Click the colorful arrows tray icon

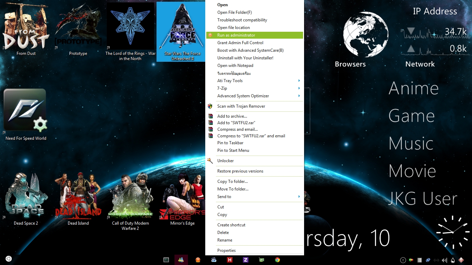(411, 260)
